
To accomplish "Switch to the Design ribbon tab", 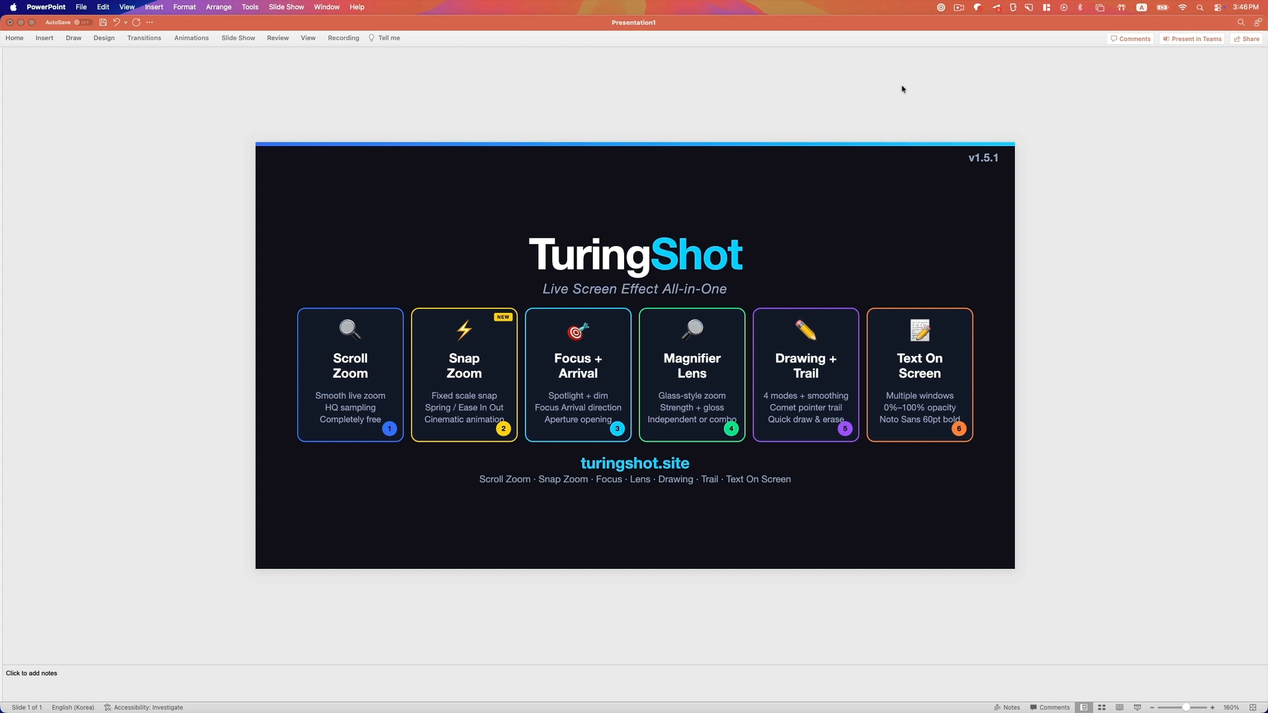I will [x=104, y=38].
